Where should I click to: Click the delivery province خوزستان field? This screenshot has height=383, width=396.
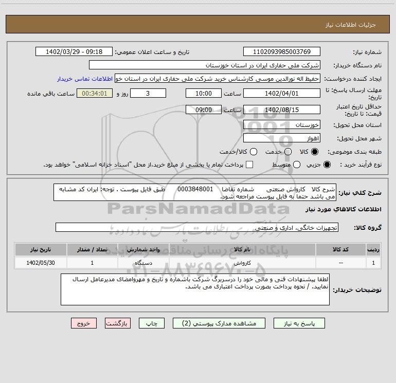pyautogui.click(x=281, y=125)
